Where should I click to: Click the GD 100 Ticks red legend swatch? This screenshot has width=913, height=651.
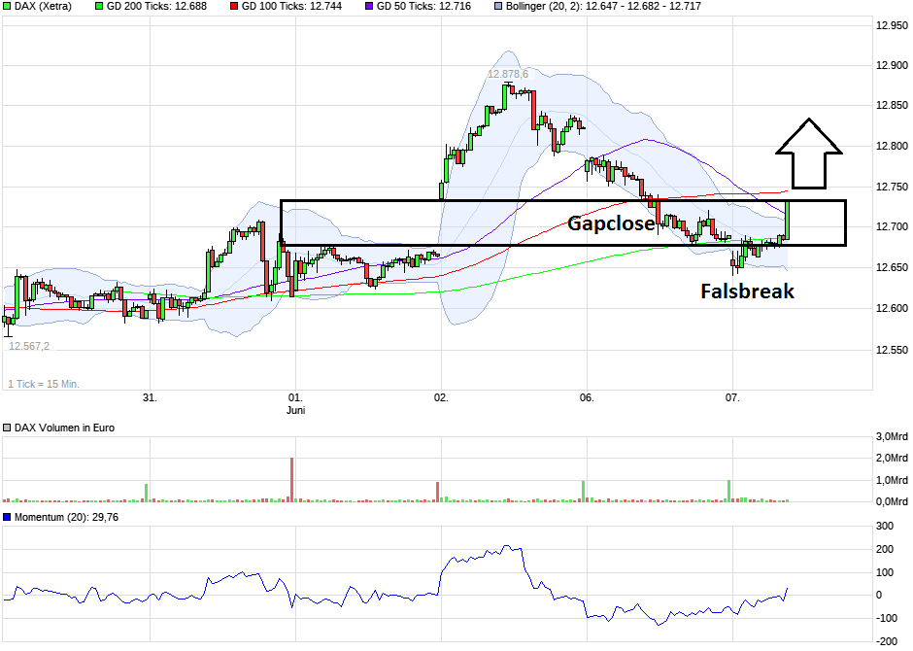(234, 7)
